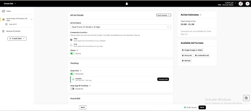
Task: Click the Ad Set Estimates info icon
Action: [201, 15]
